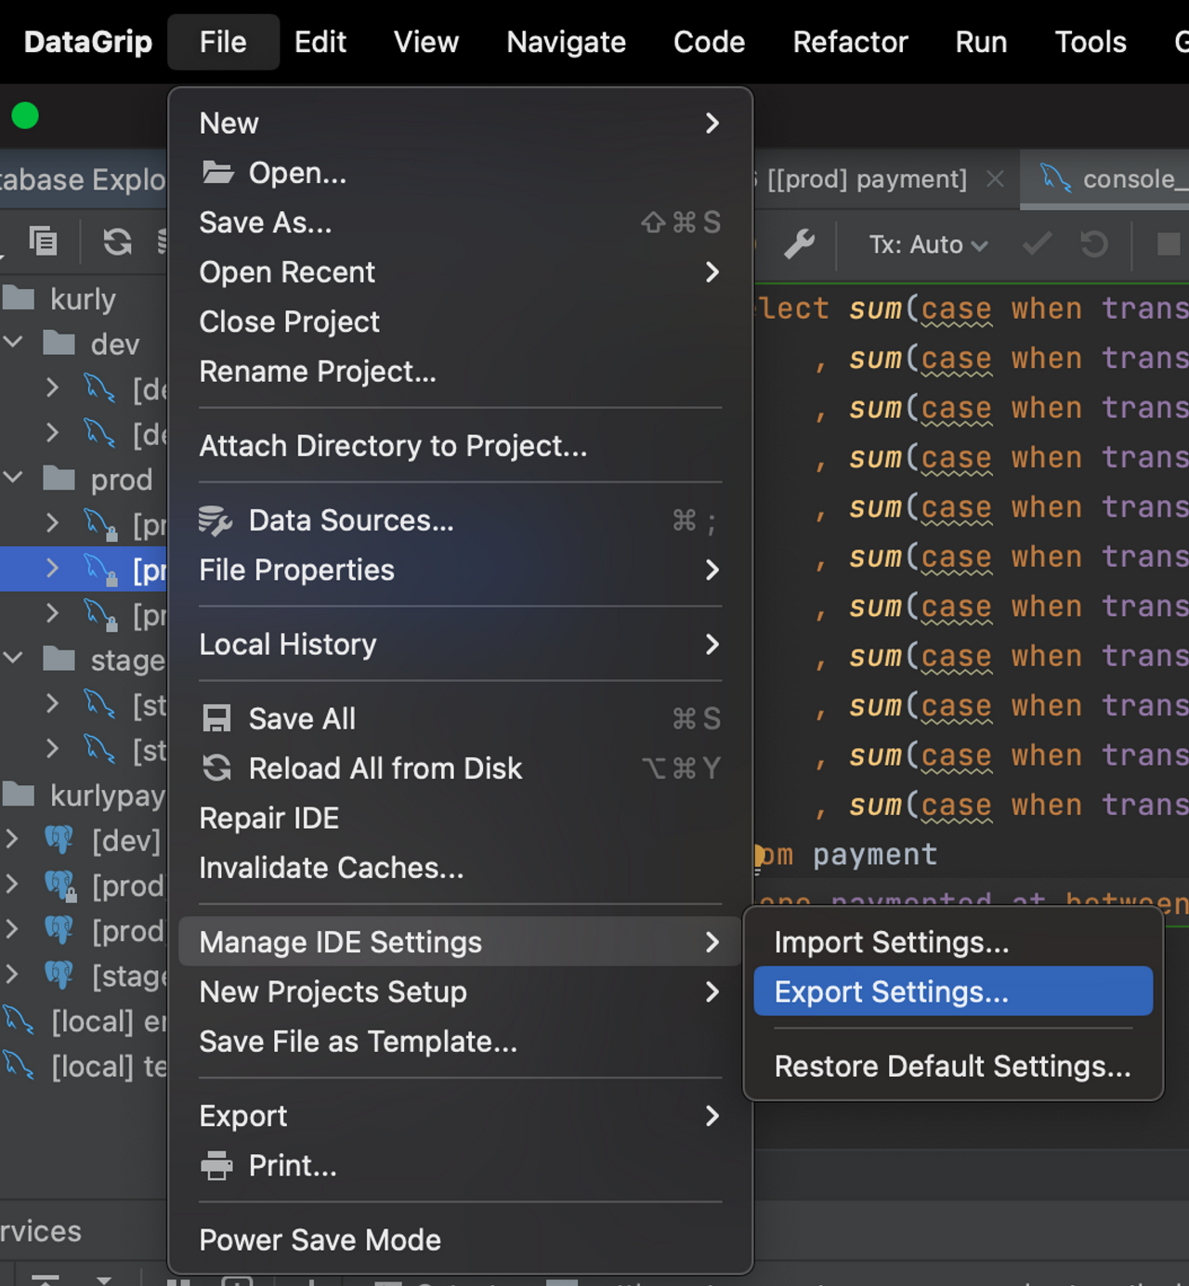The width and height of the screenshot is (1189, 1286).
Task: Expand the Open Recent submenu
Action: pos(460,272)
